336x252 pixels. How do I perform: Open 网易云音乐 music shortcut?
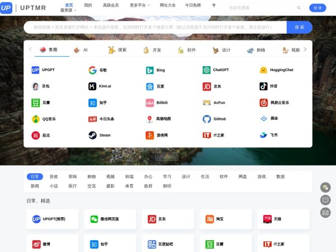click(263, 102)
